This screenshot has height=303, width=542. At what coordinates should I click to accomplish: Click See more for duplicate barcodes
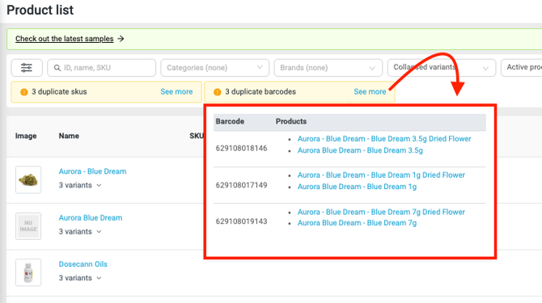[370, 92]
